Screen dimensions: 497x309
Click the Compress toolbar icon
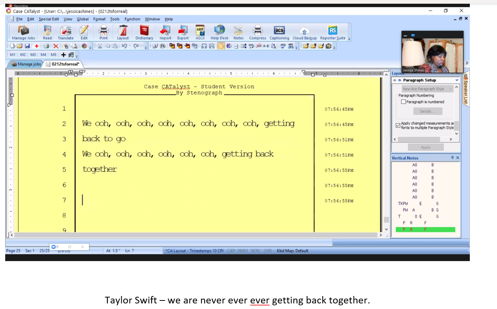tap(258, 33)
